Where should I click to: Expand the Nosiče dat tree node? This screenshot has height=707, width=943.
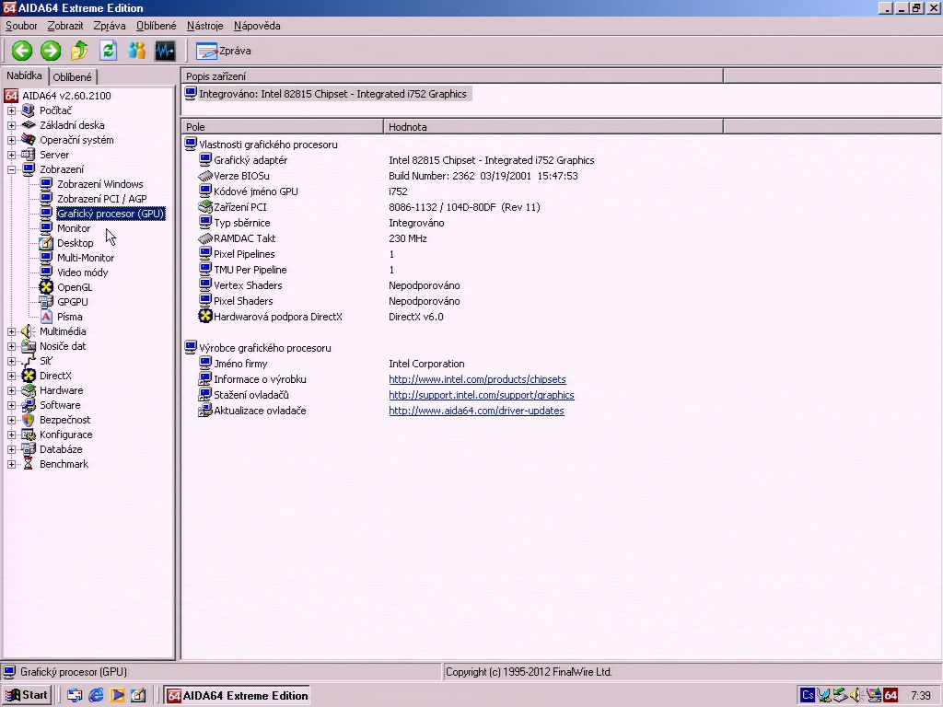[11, 346]
